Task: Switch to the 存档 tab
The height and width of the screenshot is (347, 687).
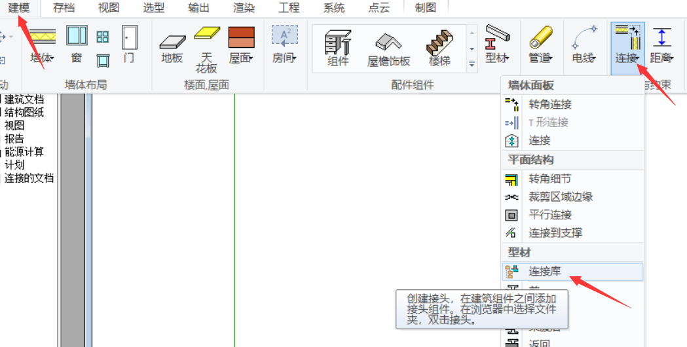Action: tap(64, 8)
